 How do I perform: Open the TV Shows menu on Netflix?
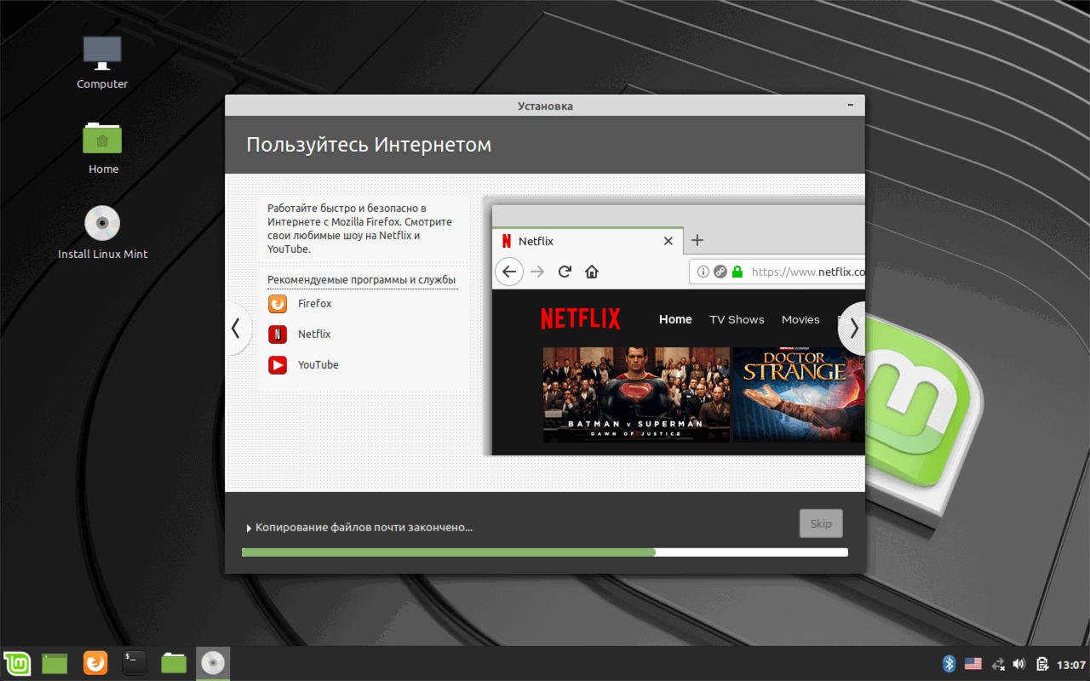click(x=737, y=320)
